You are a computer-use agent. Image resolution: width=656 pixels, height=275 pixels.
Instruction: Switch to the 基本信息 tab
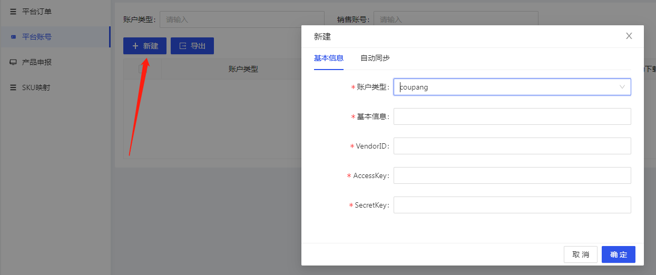click(x=329, y=58)
